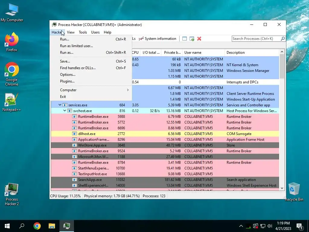Open Plugins... menu entry
This screenshot has width=309, height=232.
pyautogui.click(x=91, y=81)
